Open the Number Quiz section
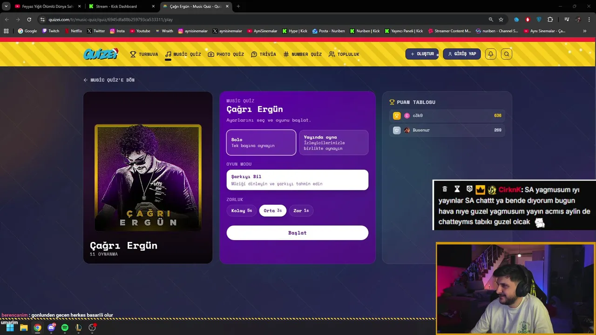Image resolution: width=596 pixels, height=335 pixels. (x=302, y=54)
